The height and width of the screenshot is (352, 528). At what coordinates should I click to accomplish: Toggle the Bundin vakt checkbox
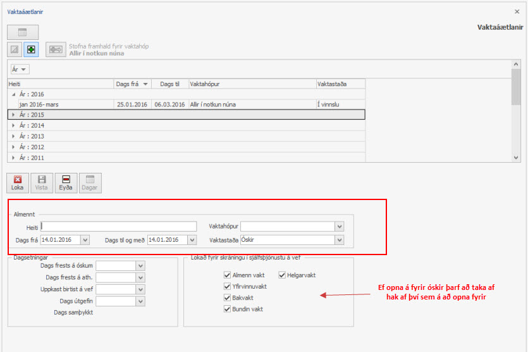pos(227,309)
